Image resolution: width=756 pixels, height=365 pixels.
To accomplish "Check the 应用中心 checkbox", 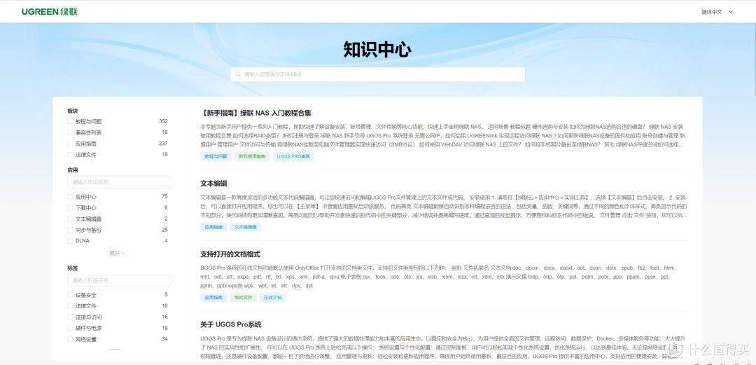I will (70, 196).
